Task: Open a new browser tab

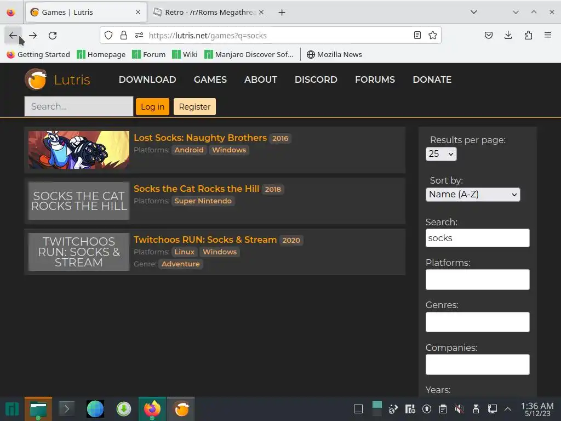Action: [x=282, y=13]
